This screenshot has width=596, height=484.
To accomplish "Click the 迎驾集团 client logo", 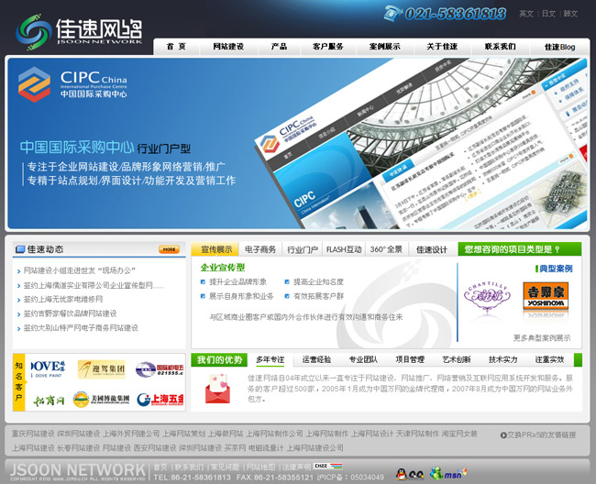I will tap(102, 368).
